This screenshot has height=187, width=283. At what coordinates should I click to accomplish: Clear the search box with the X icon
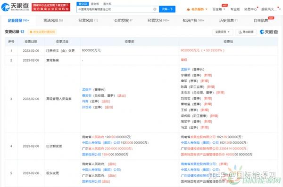pyautogui.click(x=155, y=9)
